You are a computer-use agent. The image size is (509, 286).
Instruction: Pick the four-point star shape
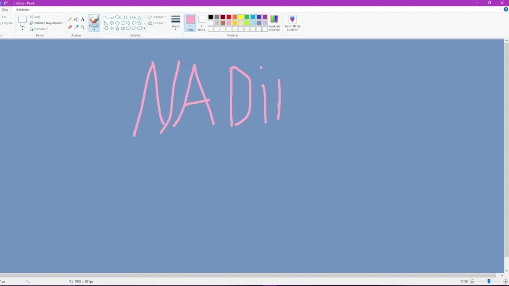112,29
